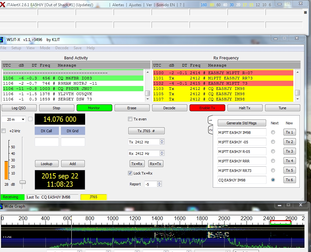Click Generate Std Msgs button
Image resolution: width=311 pixels, height=252 pixels.
tap(242, 123)
